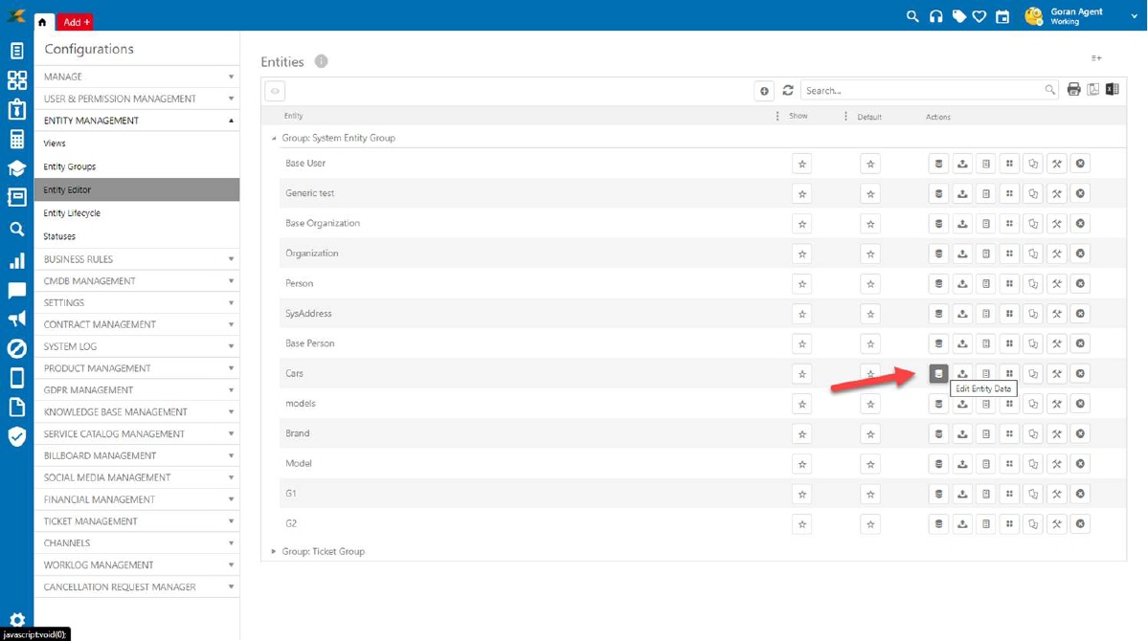
Task: Collapse the System Entity Group
Action: pyautogui.click(x=274, y=138)
